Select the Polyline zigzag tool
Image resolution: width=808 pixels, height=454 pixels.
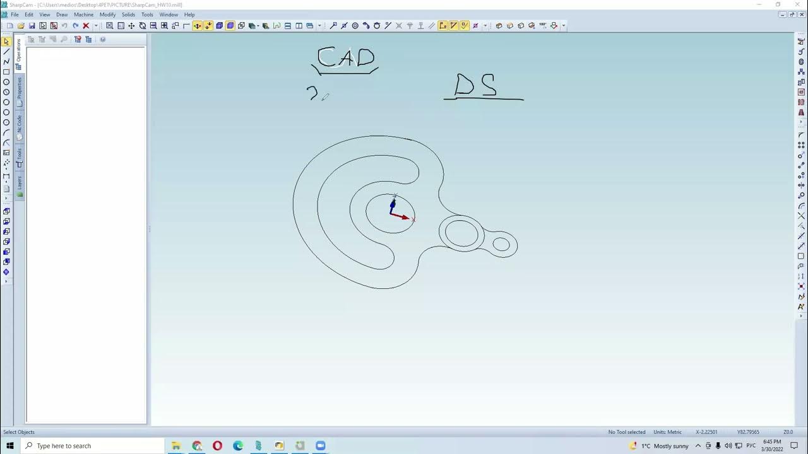[x=6, y=62]
